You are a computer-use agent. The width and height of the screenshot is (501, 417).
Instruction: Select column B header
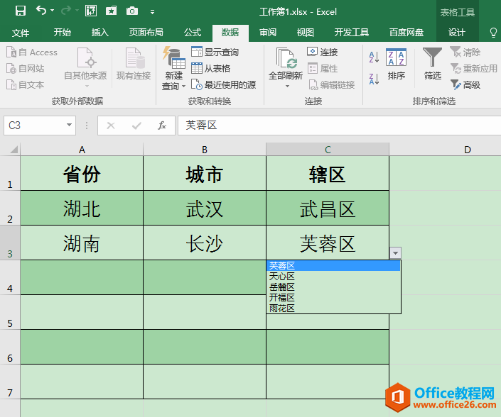pyautogui.click(x=205, y=150)
